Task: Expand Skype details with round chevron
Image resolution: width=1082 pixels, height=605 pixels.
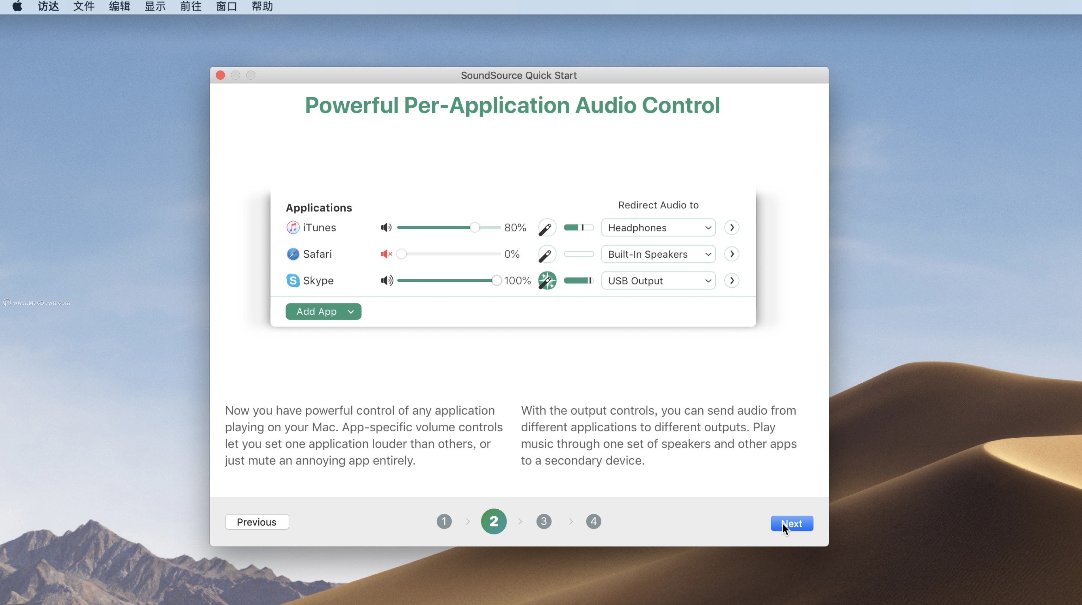Action: pyautogui.click(x=731, y=280)
